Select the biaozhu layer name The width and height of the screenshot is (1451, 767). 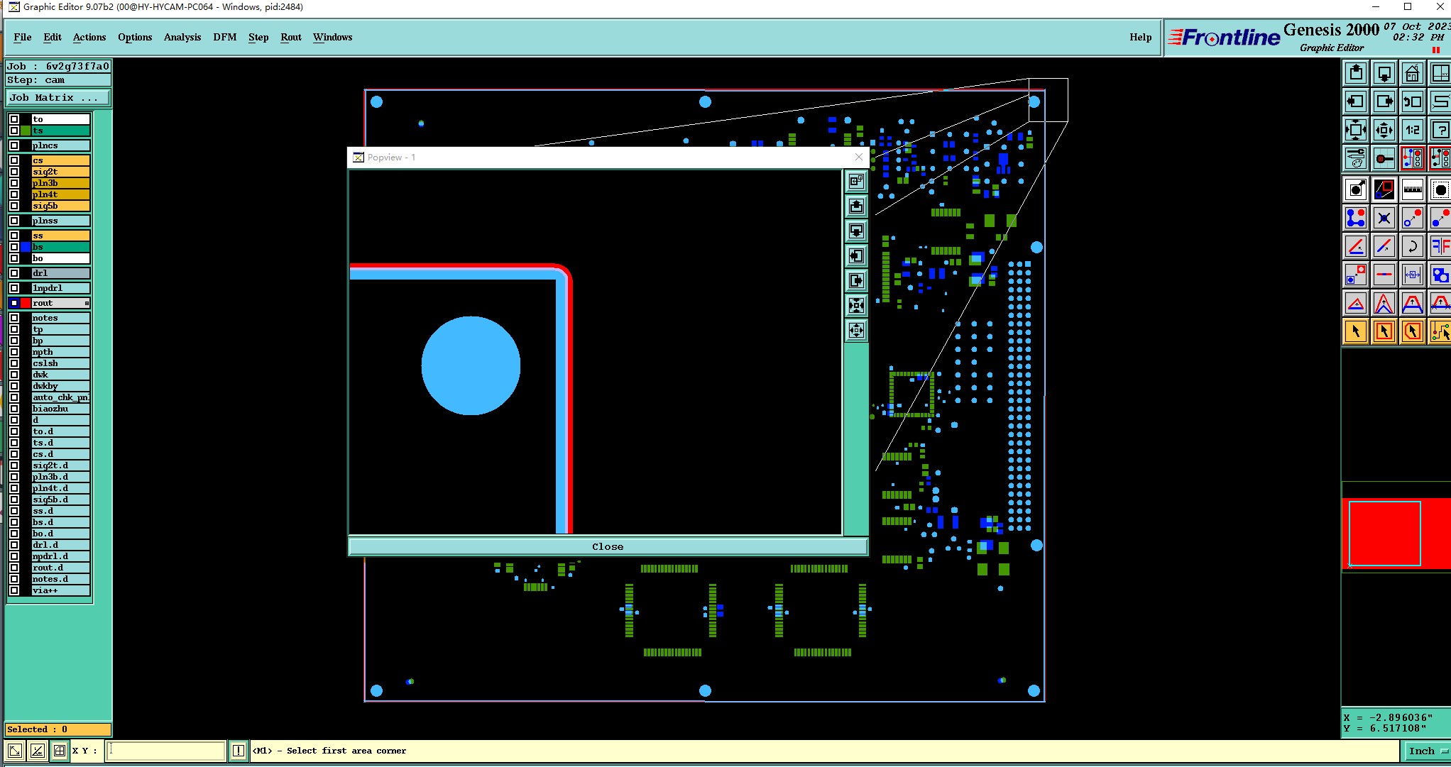pyautogui.click(x=60, y=409)
